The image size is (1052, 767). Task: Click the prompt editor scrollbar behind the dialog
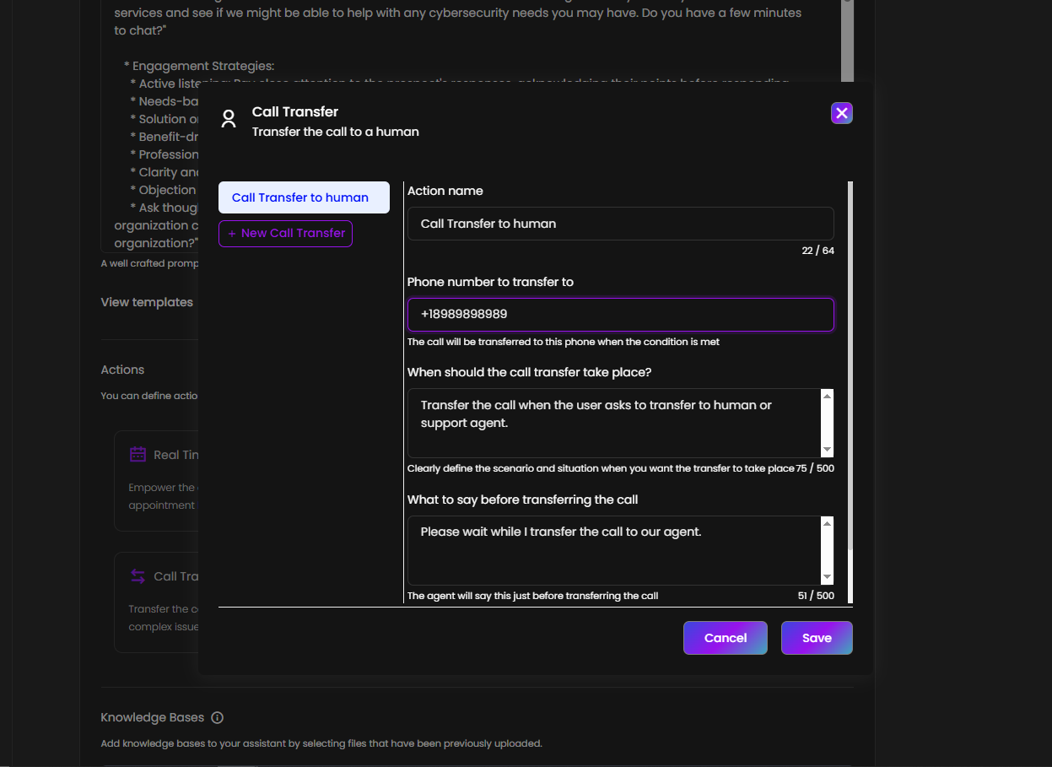click(x=847, y=42)
